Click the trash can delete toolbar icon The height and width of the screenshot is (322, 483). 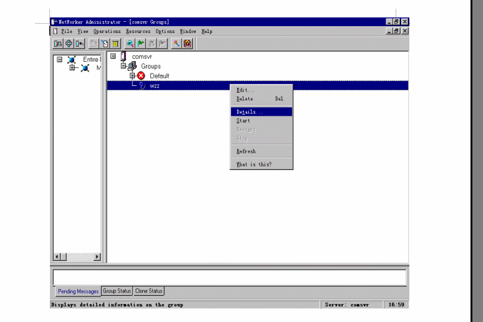(x=115, y=44)
